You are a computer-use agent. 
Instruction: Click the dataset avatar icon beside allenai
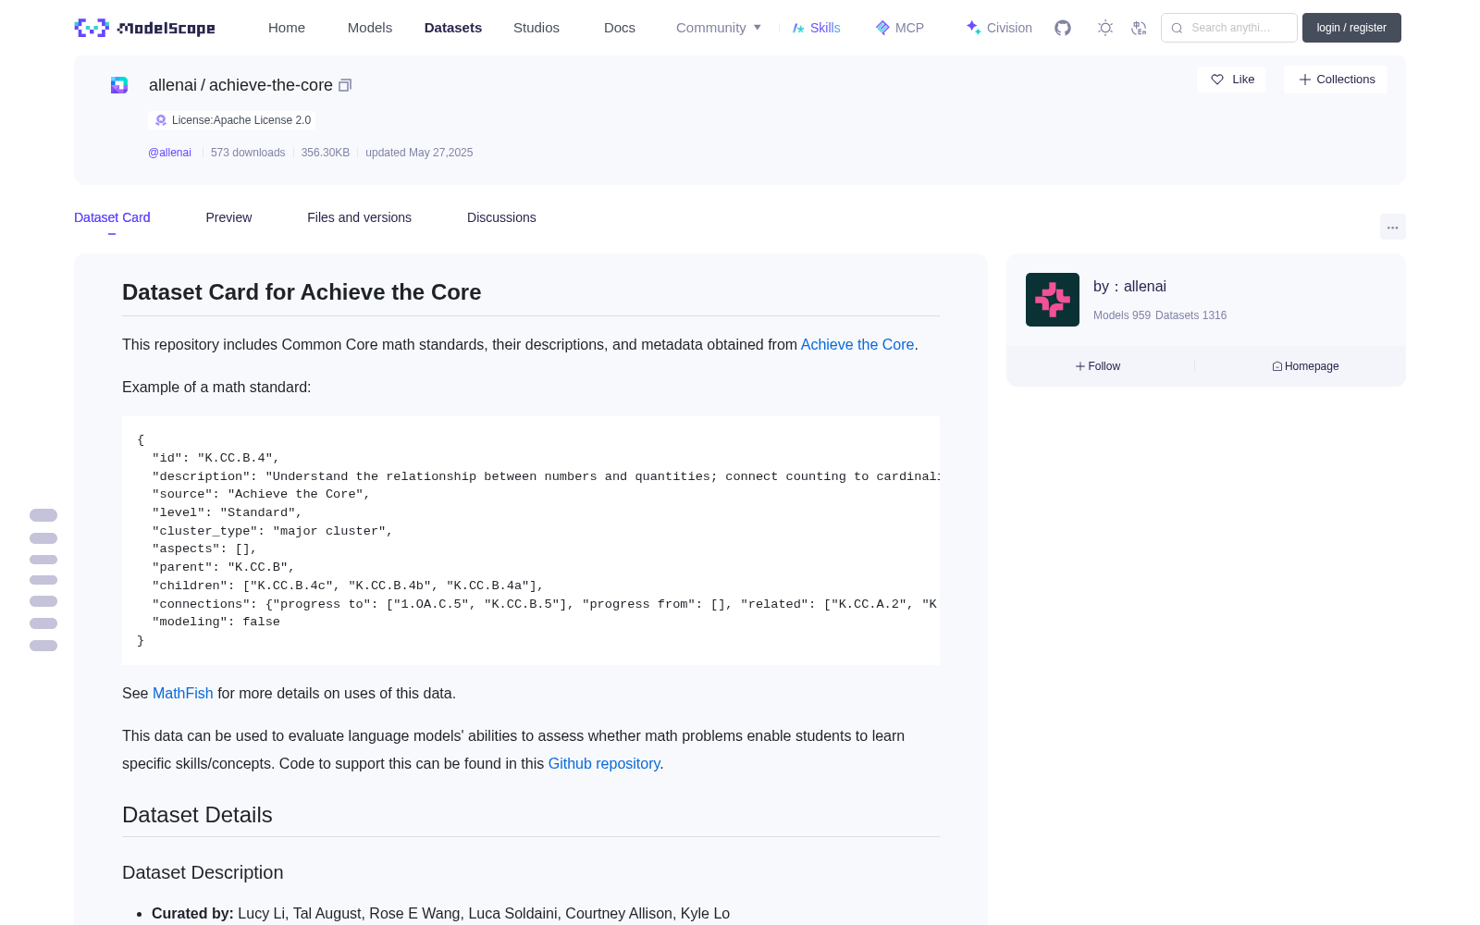119,85
